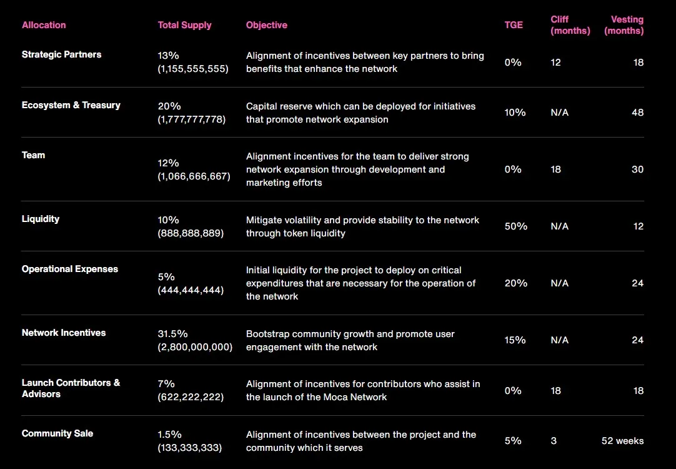Click the Total Supply column header

(184, 25)
